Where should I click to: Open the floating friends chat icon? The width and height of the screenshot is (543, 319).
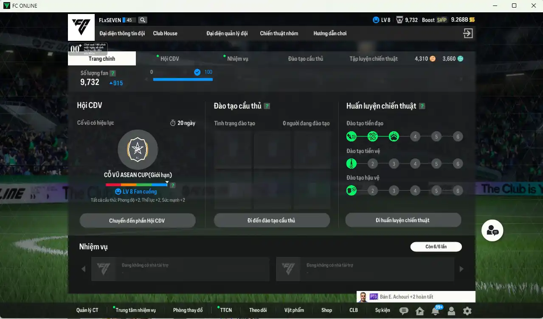(x=492, y=231)
